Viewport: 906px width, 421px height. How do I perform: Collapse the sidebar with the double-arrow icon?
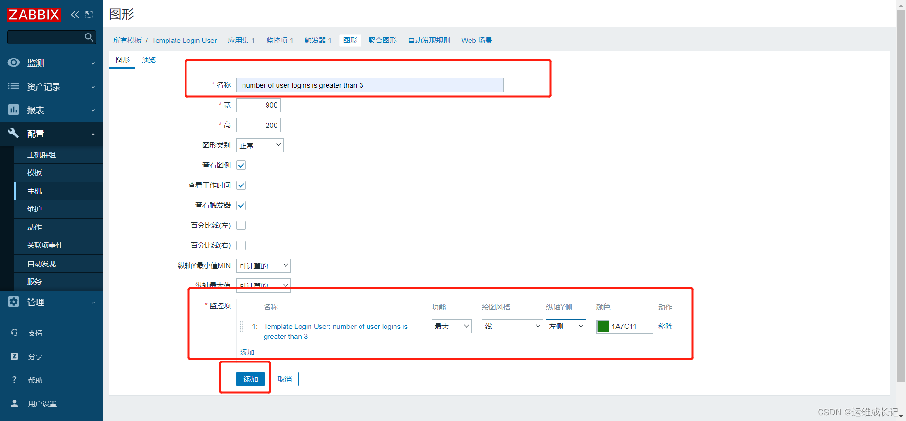pyautogui.click(x=75, y=15)
